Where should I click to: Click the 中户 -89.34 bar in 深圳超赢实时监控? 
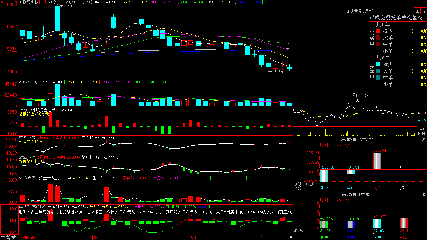[351, 172]
